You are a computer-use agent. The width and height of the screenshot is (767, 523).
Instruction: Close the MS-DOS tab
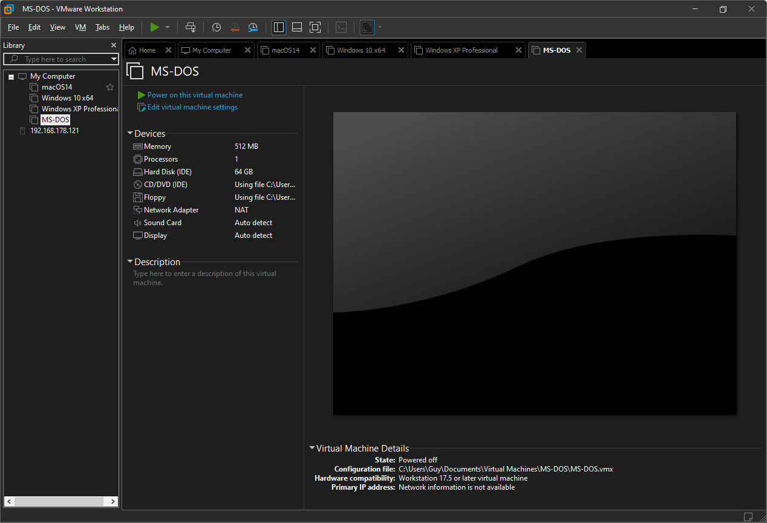point(579,50)
